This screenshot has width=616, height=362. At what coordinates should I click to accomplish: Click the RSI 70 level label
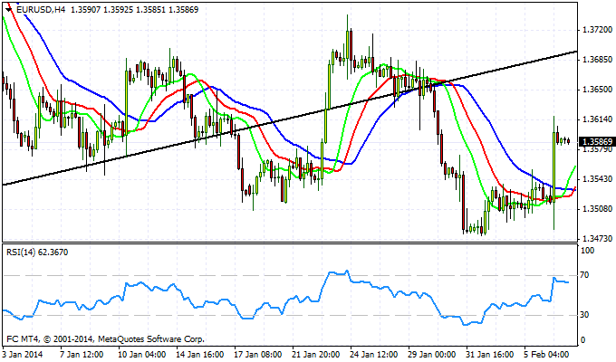(x=584, y=275)
